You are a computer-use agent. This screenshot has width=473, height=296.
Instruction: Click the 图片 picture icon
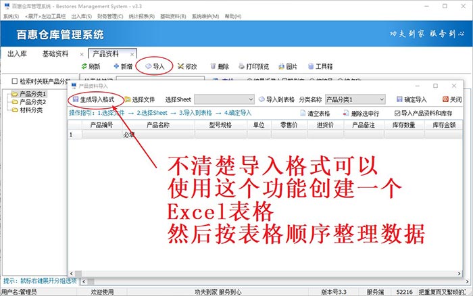[281, 66]
